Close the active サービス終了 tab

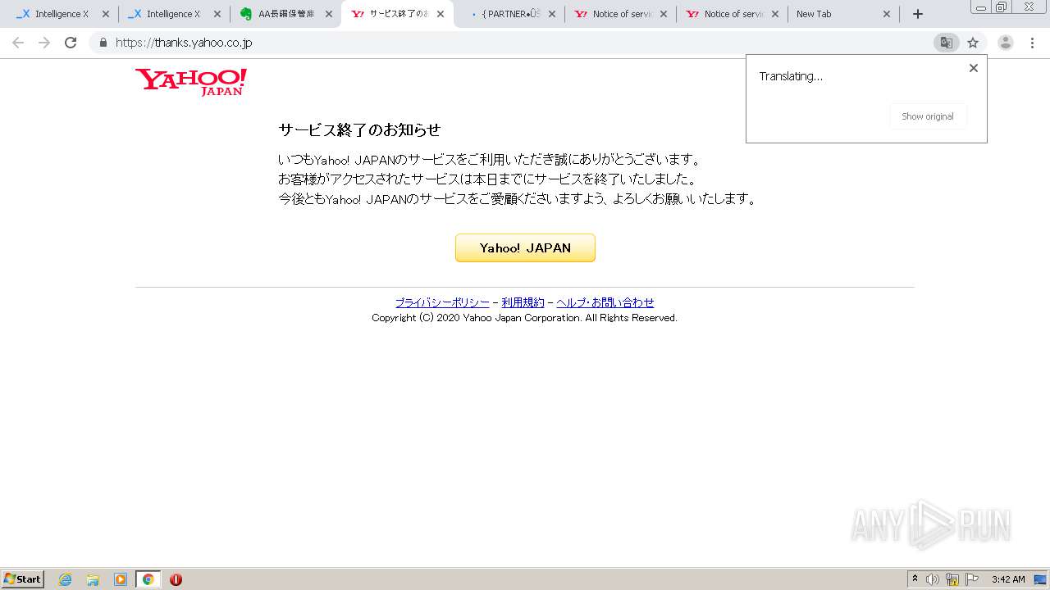click(x=441, y=14)
